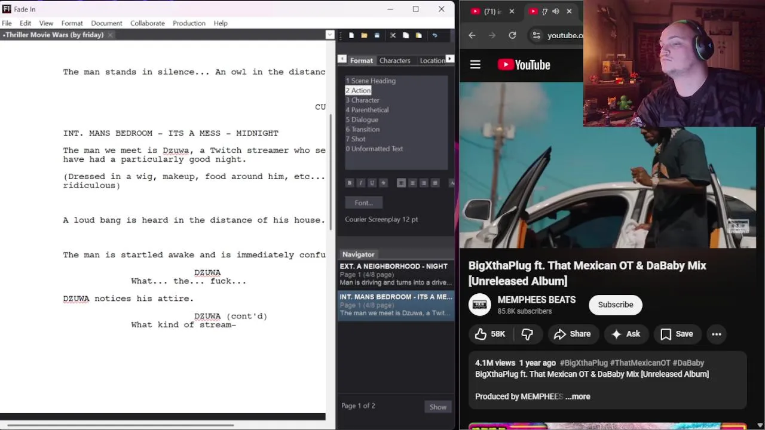Screen dimensions: 765x430
Task: Save the video to a playlist
Action: pos(677,334)
